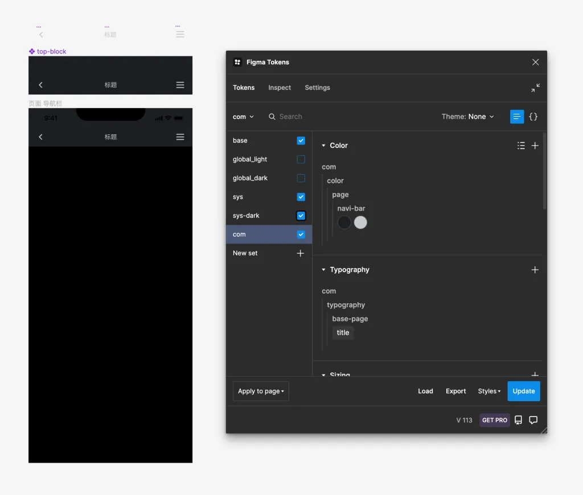Screen dimensions: 583x495
Task: Click the back arrow in phone navigation bar
Action: tap(41, 137)
